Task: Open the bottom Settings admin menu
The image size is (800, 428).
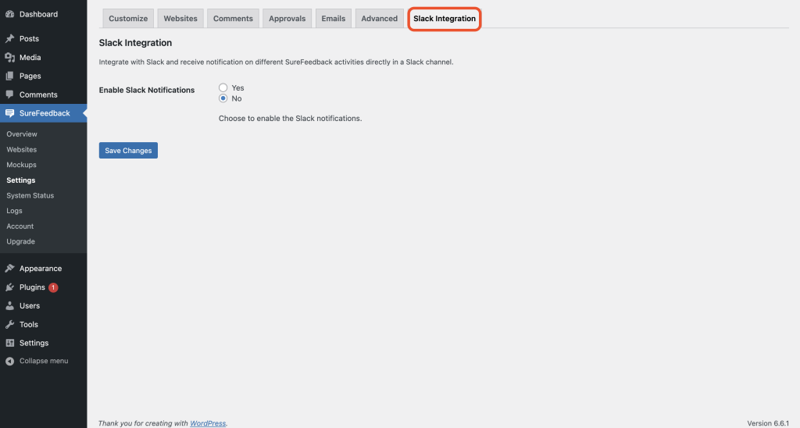Action: [x=34, y=343]
